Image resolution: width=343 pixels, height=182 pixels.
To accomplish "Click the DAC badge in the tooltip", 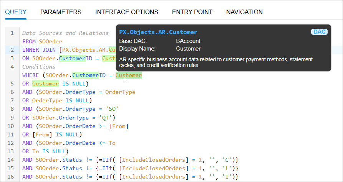I will [x=319, y=32].
